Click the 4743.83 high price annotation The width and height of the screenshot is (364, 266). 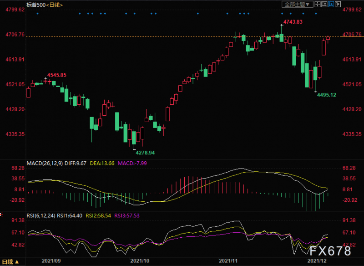pyautogui.click(x=293, y=22)
